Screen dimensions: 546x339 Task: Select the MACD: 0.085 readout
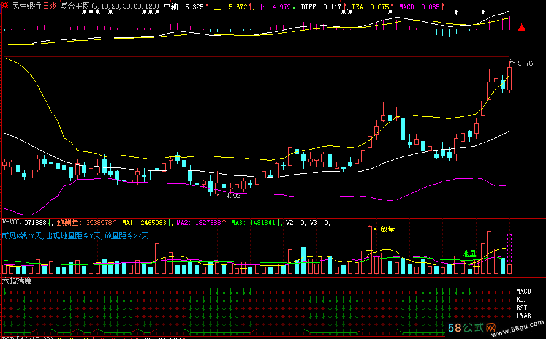pos(422,7)
